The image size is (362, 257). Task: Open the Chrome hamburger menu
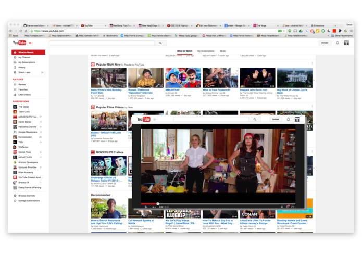pyautogui.click(x=351, y=31)
